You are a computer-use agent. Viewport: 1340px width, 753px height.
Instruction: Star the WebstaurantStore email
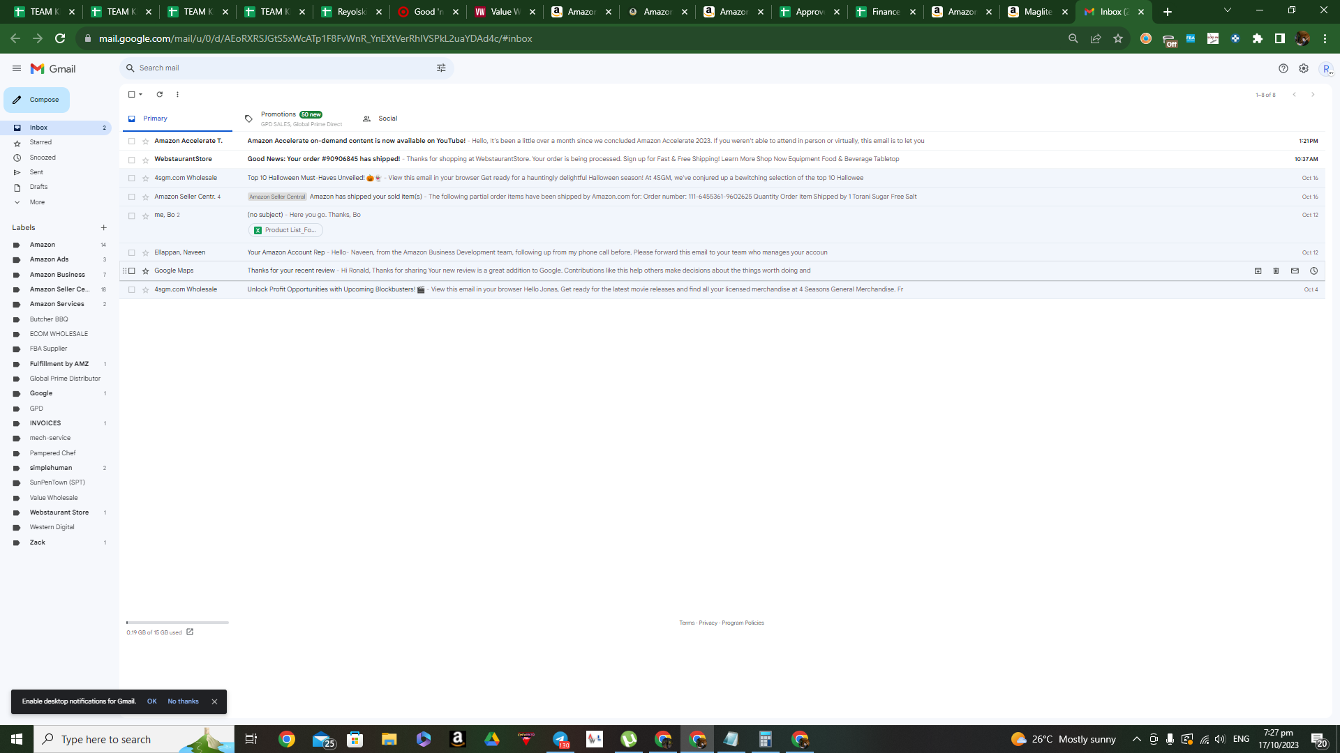point(146,160)
